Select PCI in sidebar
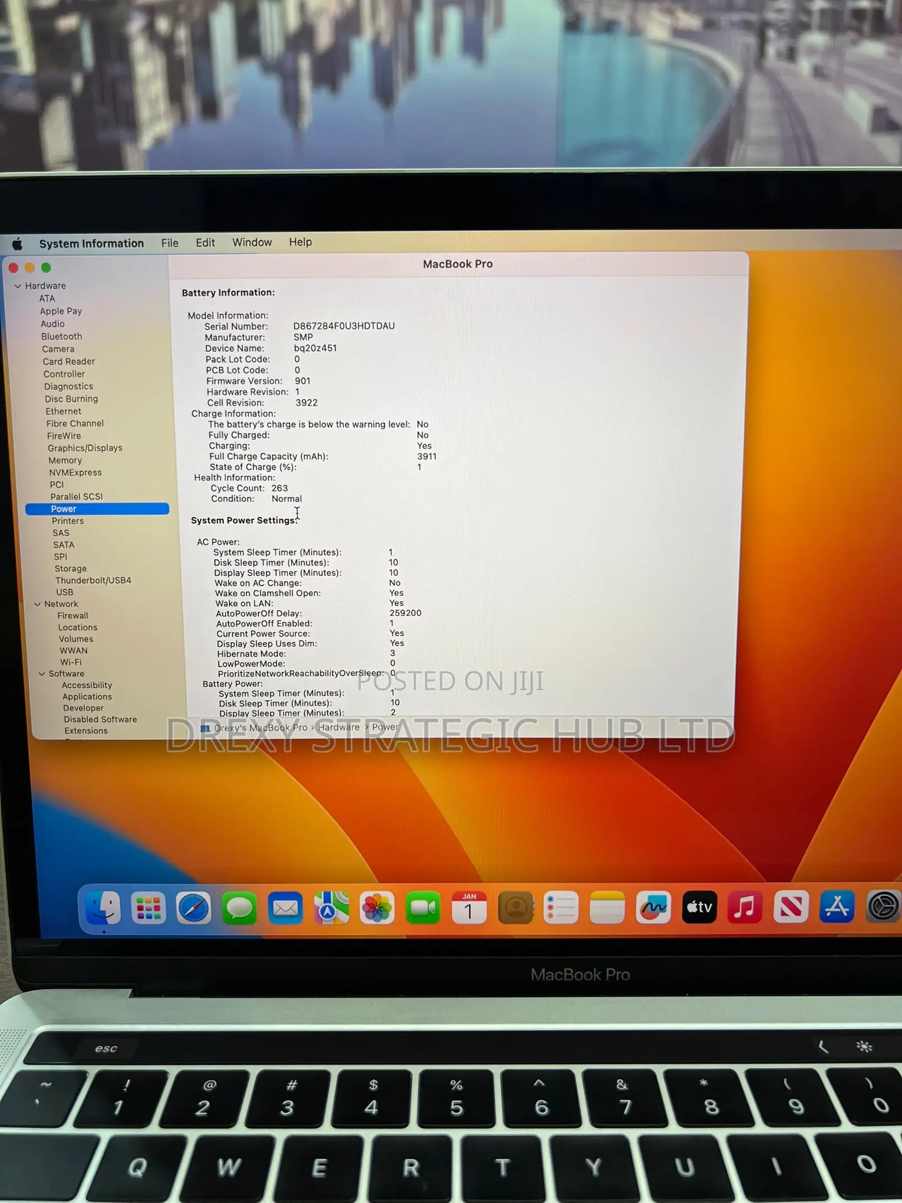Viewport: 902px width, 1203px height. click(x=57, y=484)
